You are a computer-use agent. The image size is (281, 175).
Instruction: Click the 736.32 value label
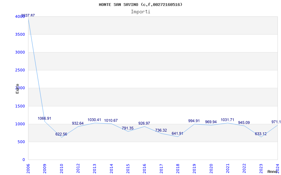161,130
